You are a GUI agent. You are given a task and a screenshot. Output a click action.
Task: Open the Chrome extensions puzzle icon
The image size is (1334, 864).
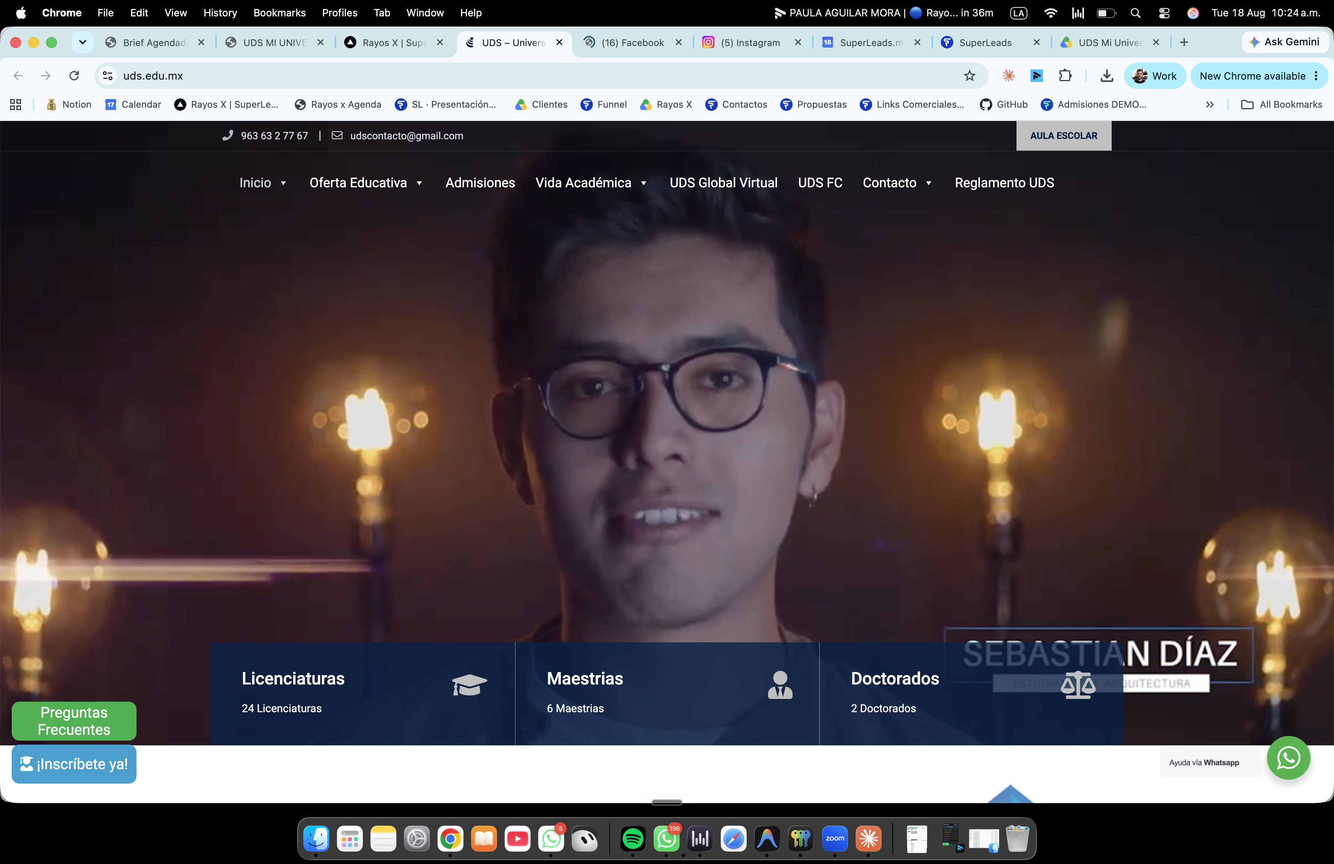(x=1065, y=76)
